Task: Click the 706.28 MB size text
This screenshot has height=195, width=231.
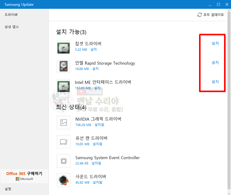Action: pyautogui.click(x=83, y=125)
